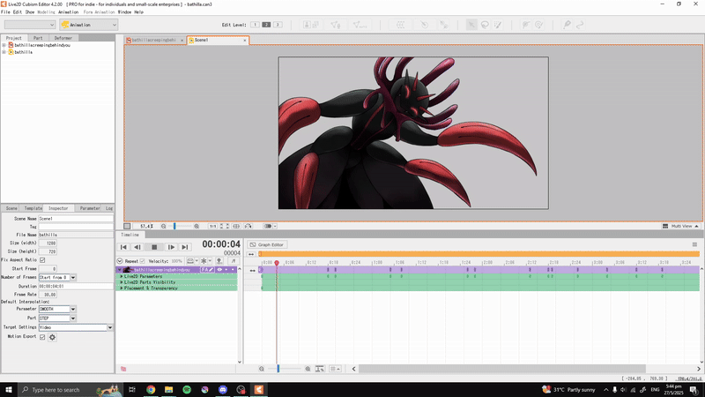Click the fit-to-view grid icon below canvas
Viewport: 705px width, 397px height.
236,226
